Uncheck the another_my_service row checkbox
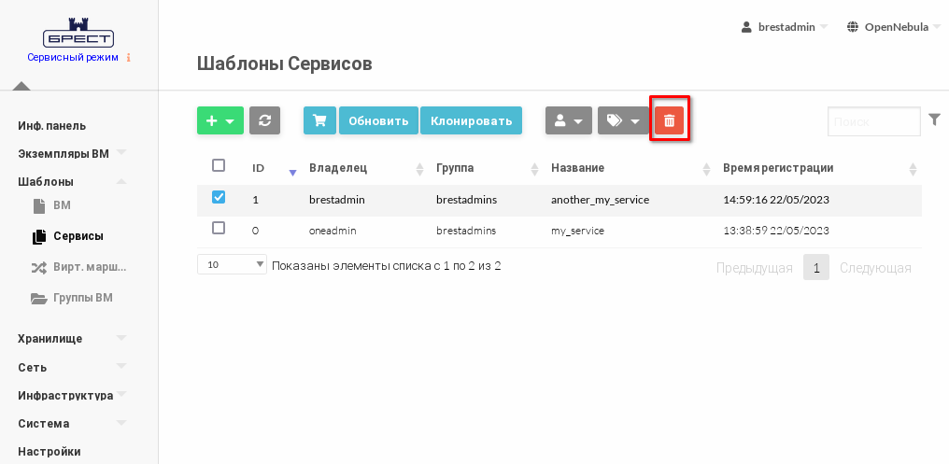 [x=219, y=197]
